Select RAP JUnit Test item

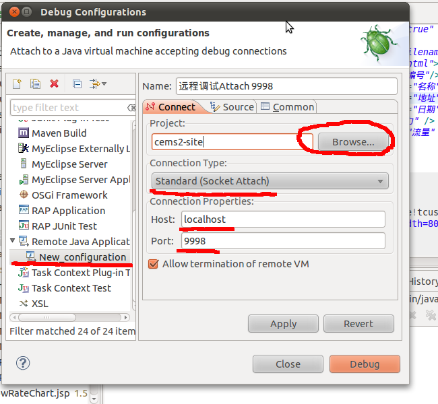click(64, 226)
